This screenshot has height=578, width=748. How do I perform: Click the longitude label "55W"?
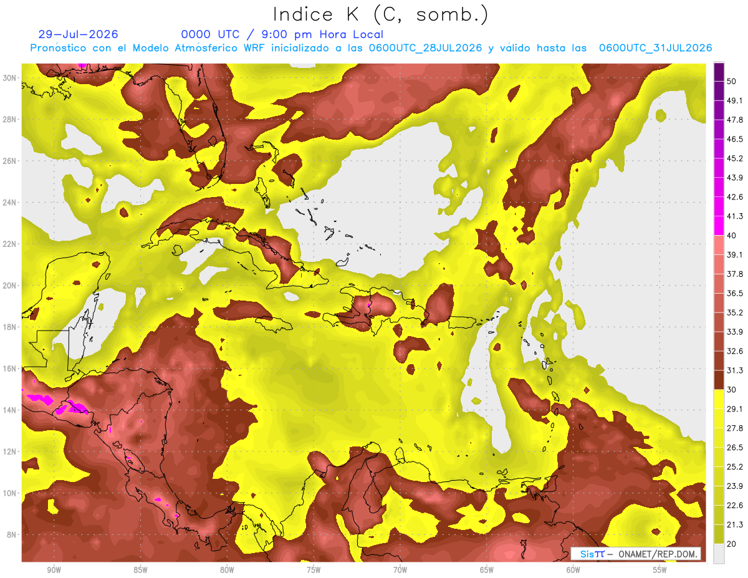[x=660, y=570]
